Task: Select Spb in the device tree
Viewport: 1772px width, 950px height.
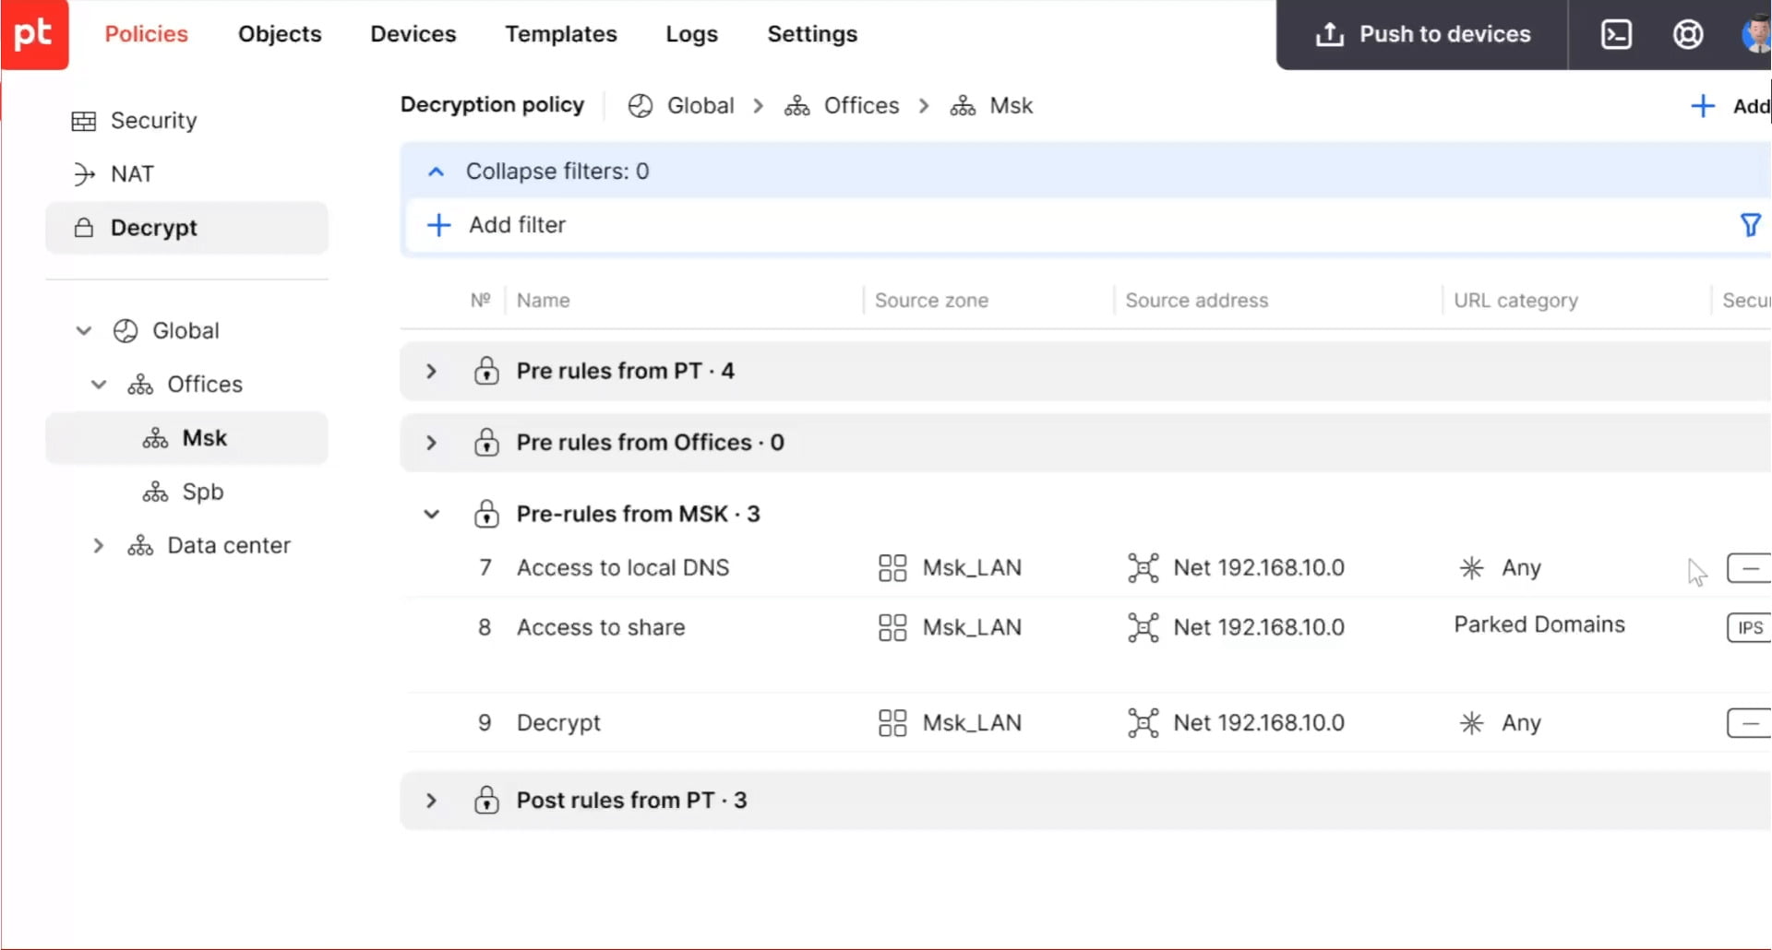Action: [202, 492]
